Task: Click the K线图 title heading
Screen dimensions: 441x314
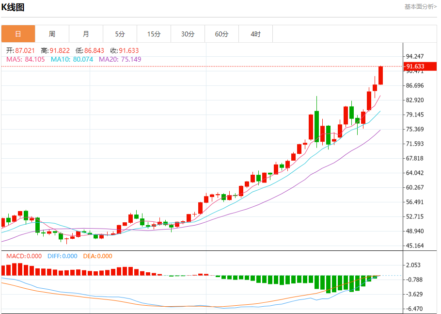Action: coord(13,7)
